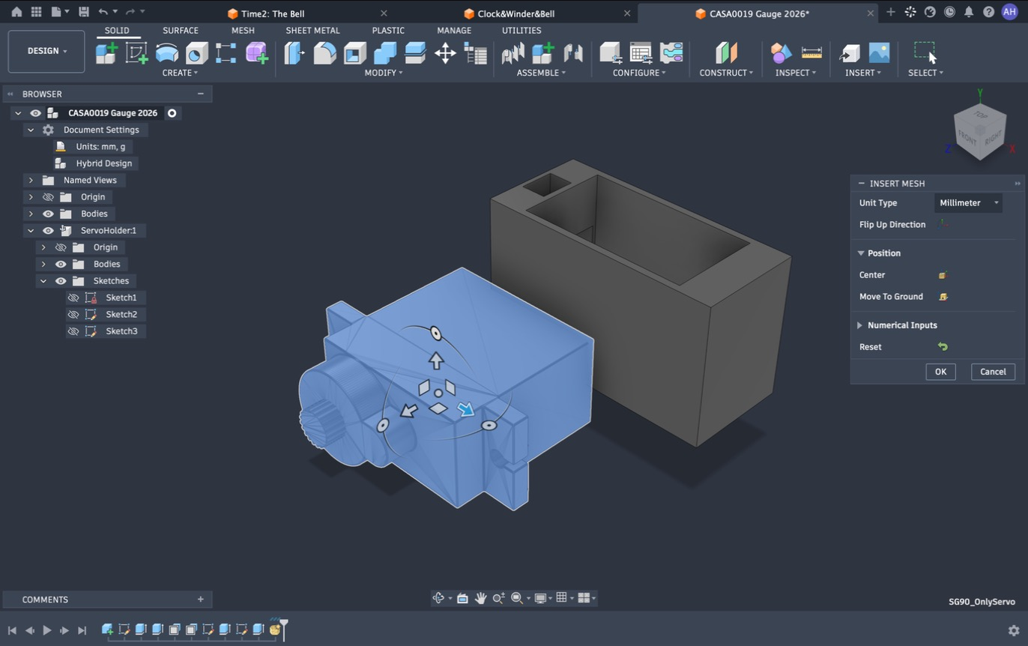Open the MODIFY dropdown menu
Screen dimensions: 1028x646
pos(384,73)
